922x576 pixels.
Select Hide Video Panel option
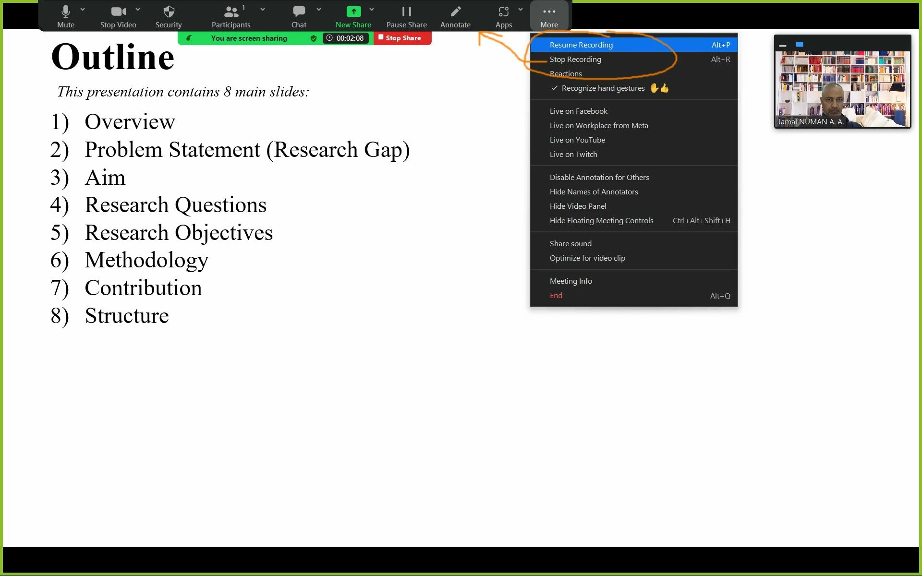(x=578, y=206)
